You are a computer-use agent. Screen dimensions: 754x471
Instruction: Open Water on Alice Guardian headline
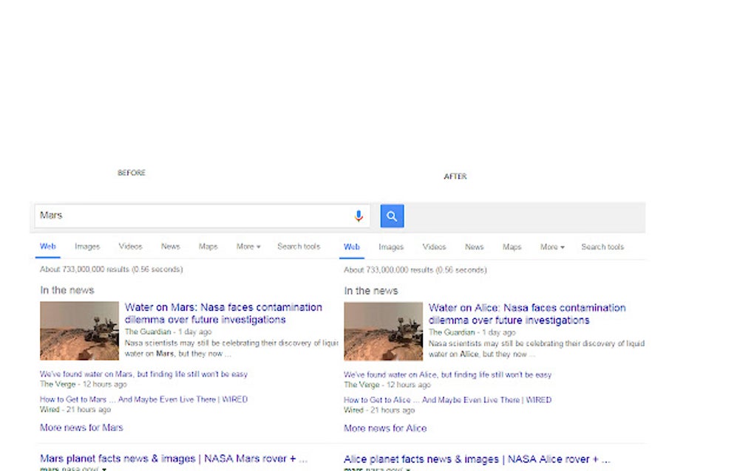[x=527, y=314]
